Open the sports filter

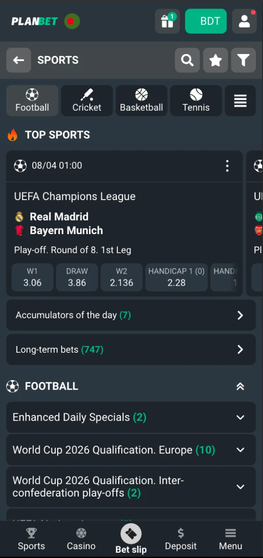(x=243, y=60)
